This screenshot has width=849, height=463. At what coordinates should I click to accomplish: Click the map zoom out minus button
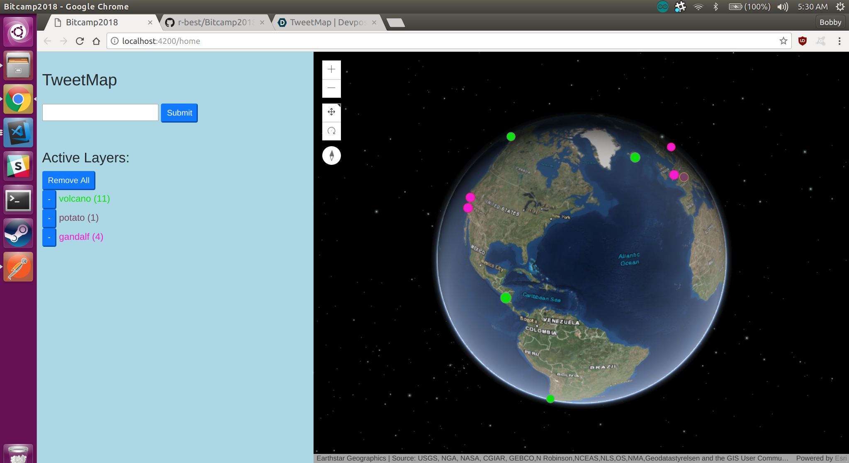click(x=331, y=88)
